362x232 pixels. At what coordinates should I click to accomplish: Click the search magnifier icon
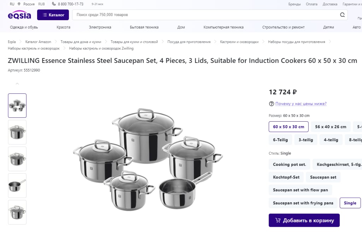point(342,15)
